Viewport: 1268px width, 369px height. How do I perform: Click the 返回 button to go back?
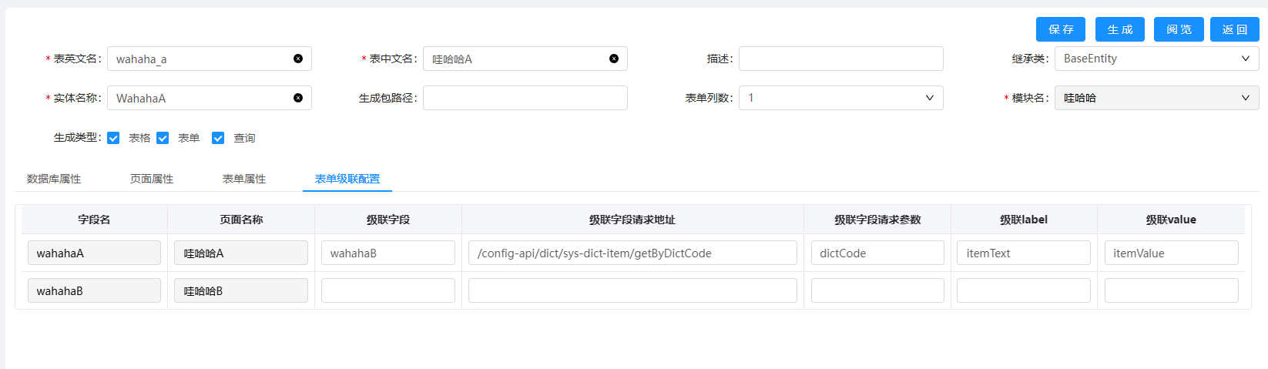(x=1234, y=29)
